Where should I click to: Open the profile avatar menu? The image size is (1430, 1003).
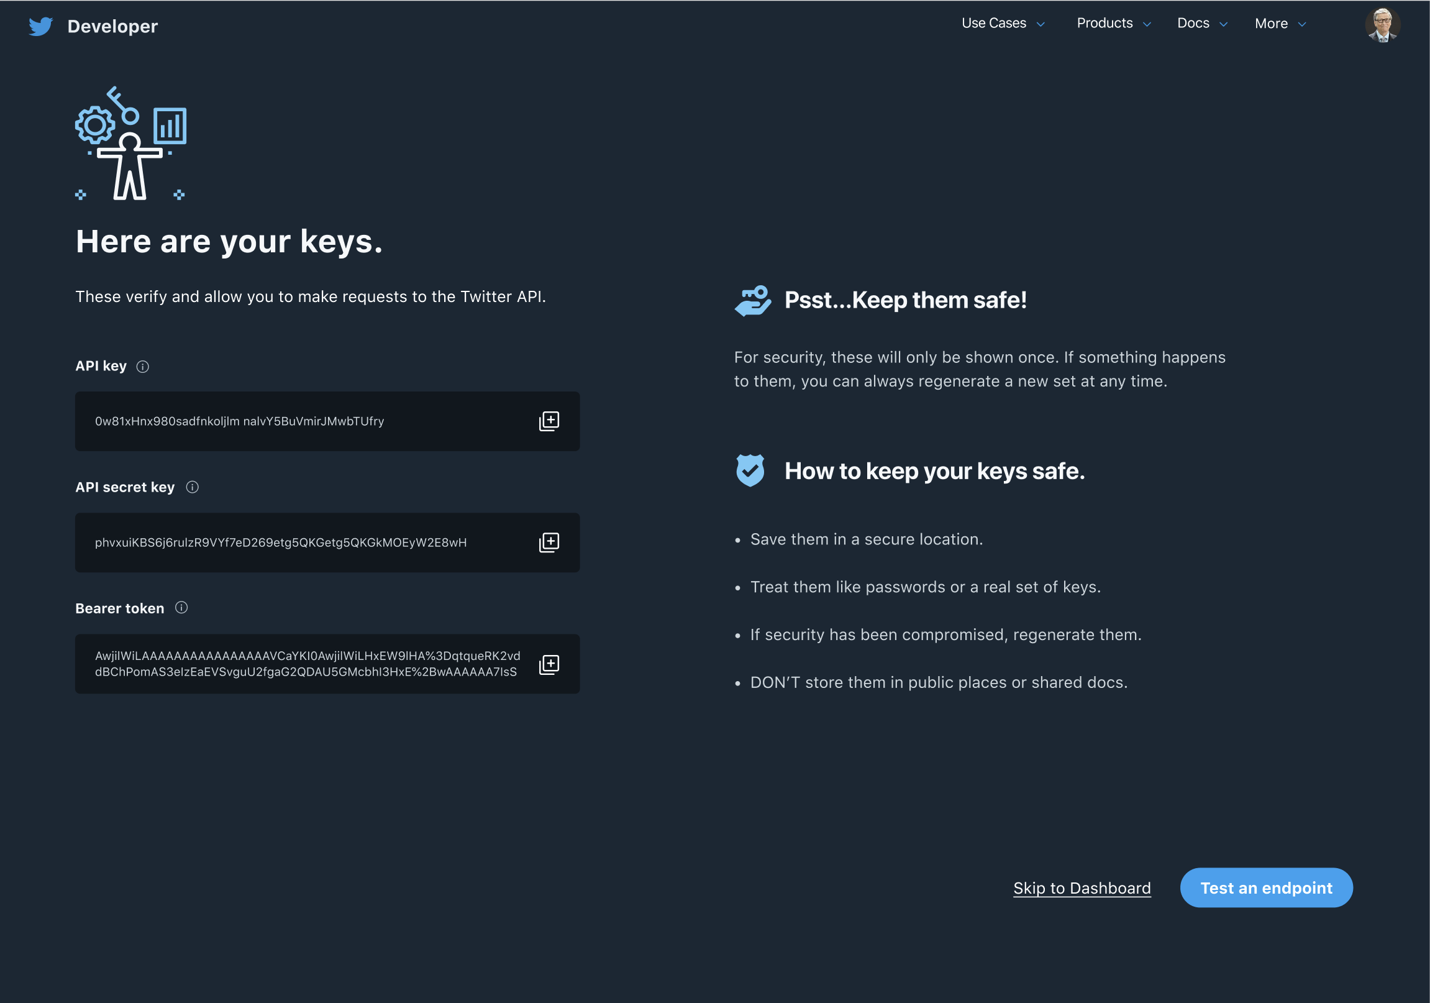pos(1382,25)
